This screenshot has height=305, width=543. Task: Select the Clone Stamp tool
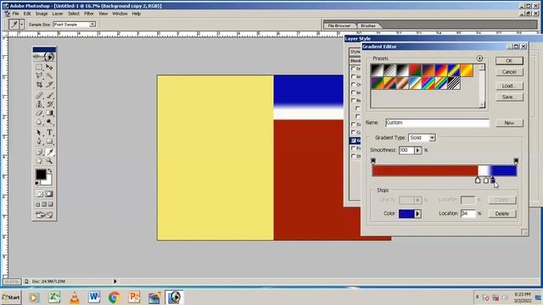[39, 104]
